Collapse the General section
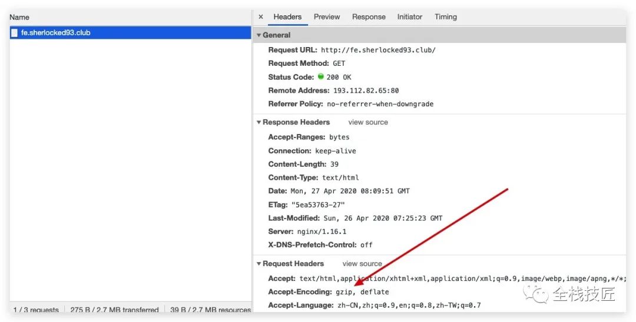 pyautogui.click(x=259, y=35)
